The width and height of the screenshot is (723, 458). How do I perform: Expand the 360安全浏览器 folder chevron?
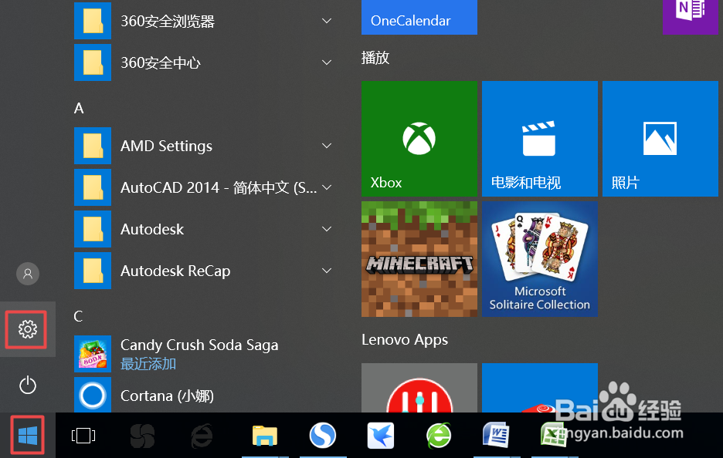tap(327, 21)
